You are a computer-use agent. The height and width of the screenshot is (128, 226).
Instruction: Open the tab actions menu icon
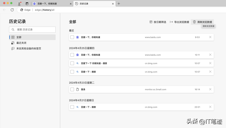(x=27, y=4)
